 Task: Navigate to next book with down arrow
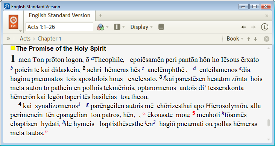point(255,39)
